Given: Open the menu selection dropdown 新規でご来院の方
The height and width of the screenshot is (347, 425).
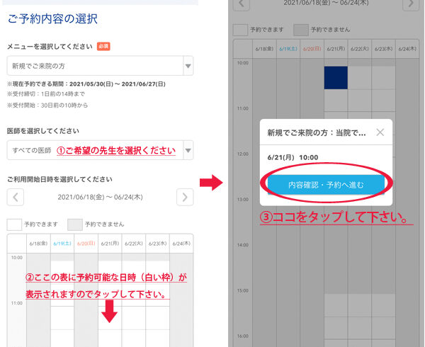Looking at the screenshot, I should (100, 66).
